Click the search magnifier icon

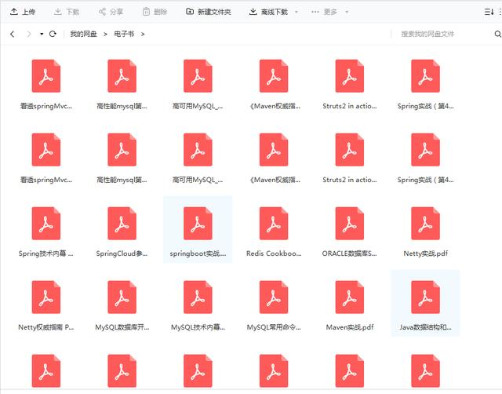coord(497,34)
